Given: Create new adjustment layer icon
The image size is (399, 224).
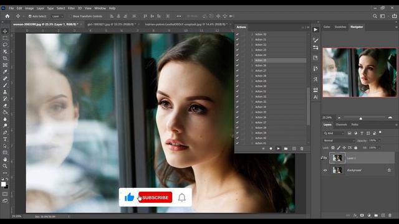Looking at the screenshot, I should (369, 215).
